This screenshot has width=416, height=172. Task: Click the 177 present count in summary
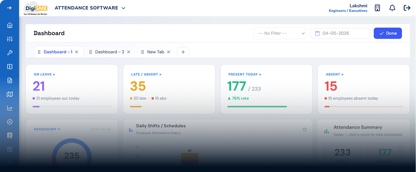tap(385, 152)
